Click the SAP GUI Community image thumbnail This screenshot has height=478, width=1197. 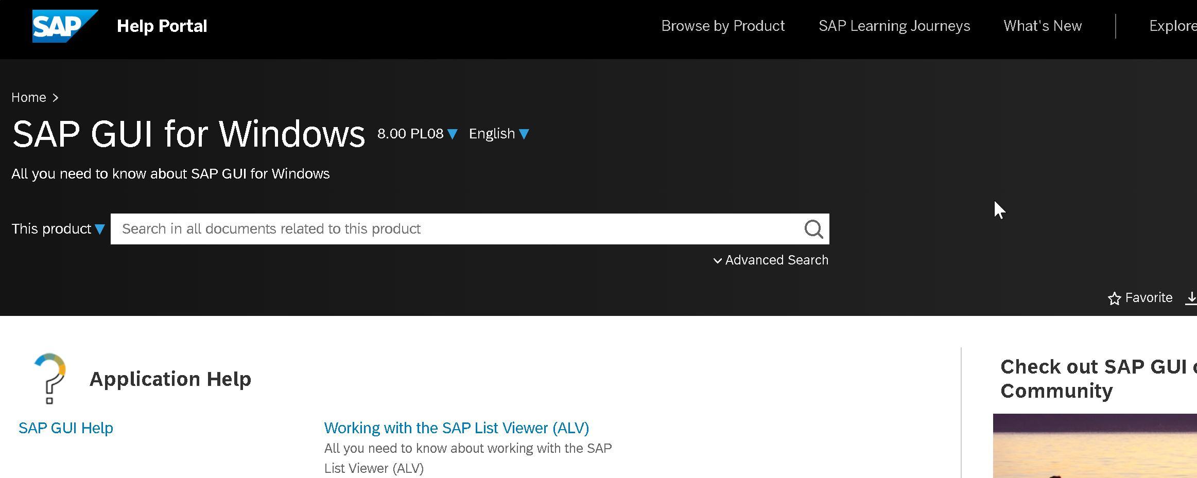[x=1095, y=446]
